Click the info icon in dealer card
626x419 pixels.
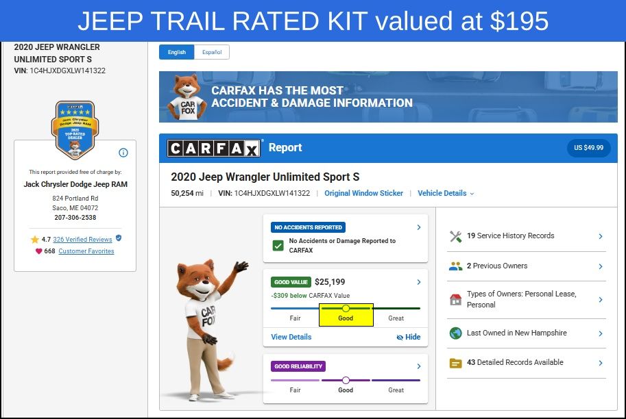[123, 153]
